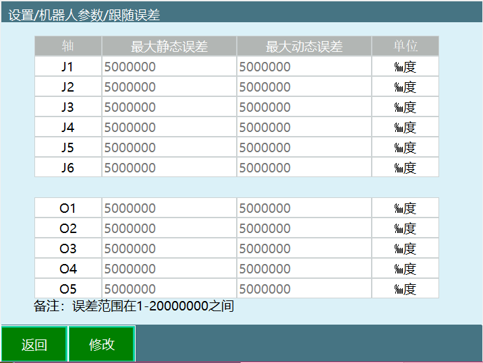Click the 最大动态误差 column header
Screen dimensions: 483x363
(x=304, y=46)
